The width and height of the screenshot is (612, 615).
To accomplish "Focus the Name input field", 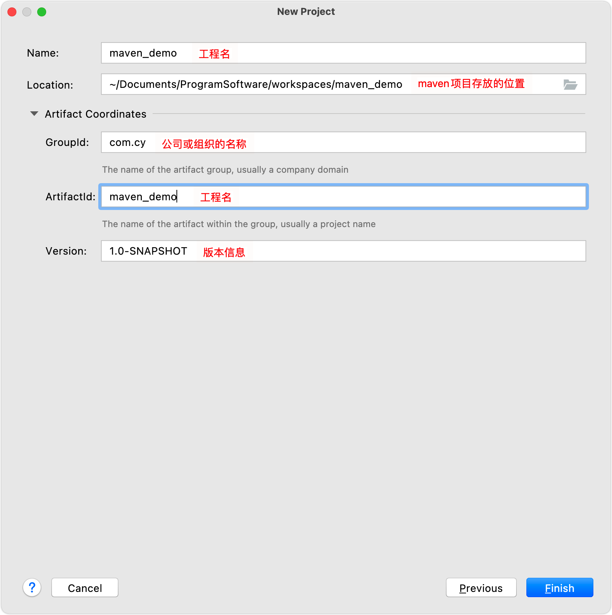I will pyautogui.click(x=343, y=53).
